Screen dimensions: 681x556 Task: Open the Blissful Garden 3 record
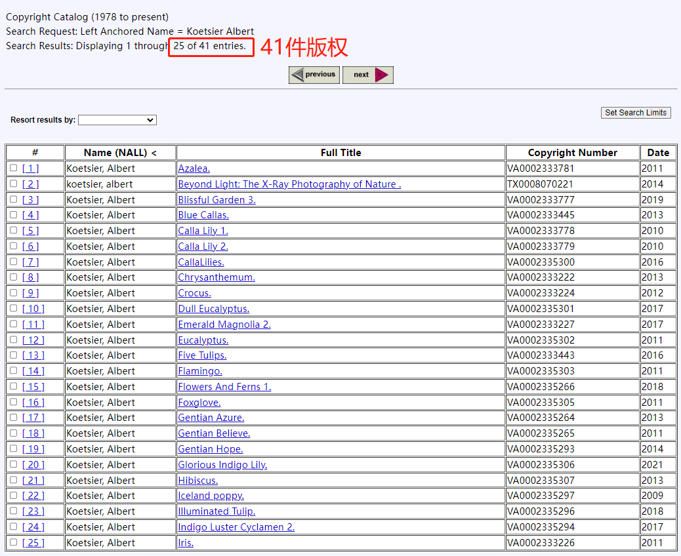pos(217,200)
